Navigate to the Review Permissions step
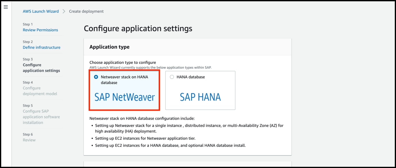The image size is (396, 168). (x=40, y=30)
